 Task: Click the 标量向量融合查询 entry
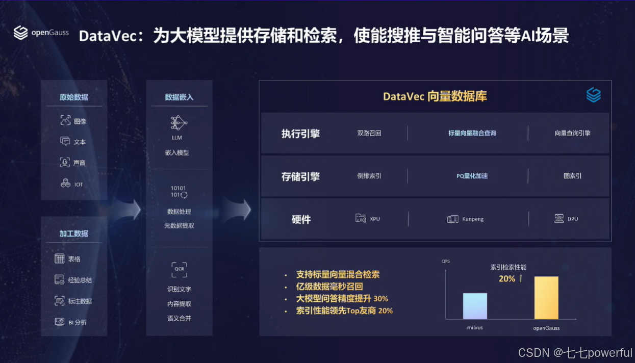point(472,133)
